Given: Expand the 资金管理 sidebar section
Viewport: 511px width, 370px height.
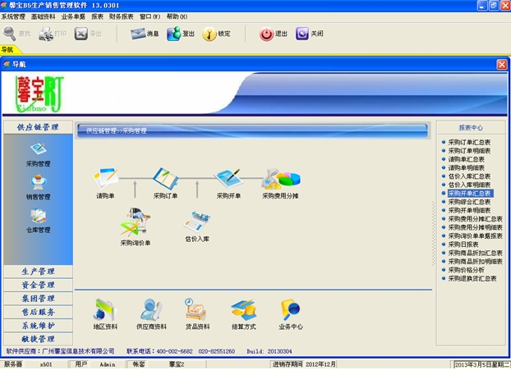Looking at the screenshot, I should click(38, 285).
